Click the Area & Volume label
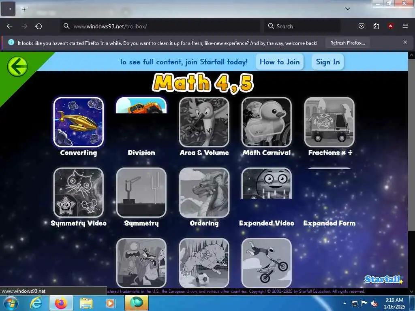This screenshot has width=415, height=311. 204,153
